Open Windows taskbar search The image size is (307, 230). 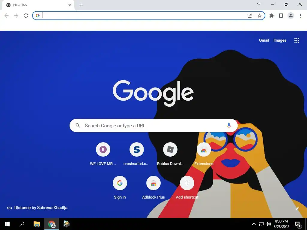click(22, 224)
